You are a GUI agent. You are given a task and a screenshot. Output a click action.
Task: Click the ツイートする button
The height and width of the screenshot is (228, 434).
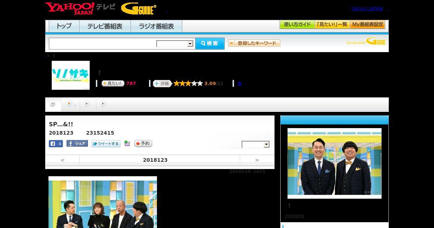[x=106, y=144]
